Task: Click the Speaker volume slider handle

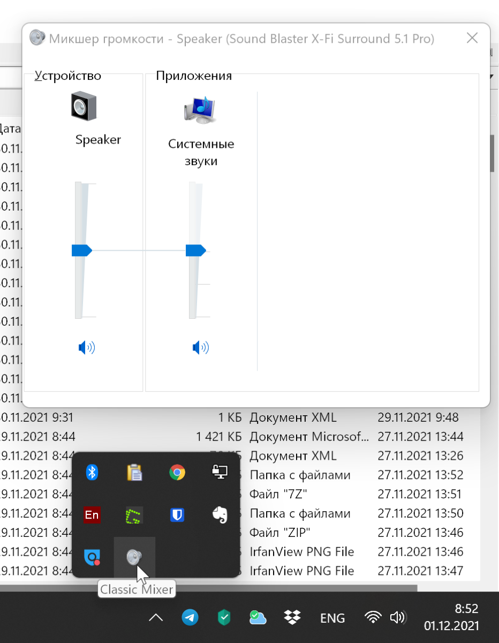Action: tap(82, 250)
